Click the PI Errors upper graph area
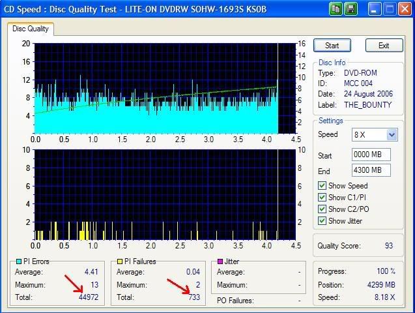The width and height of the screenshot is (415, 313). [x=156, y=88]
